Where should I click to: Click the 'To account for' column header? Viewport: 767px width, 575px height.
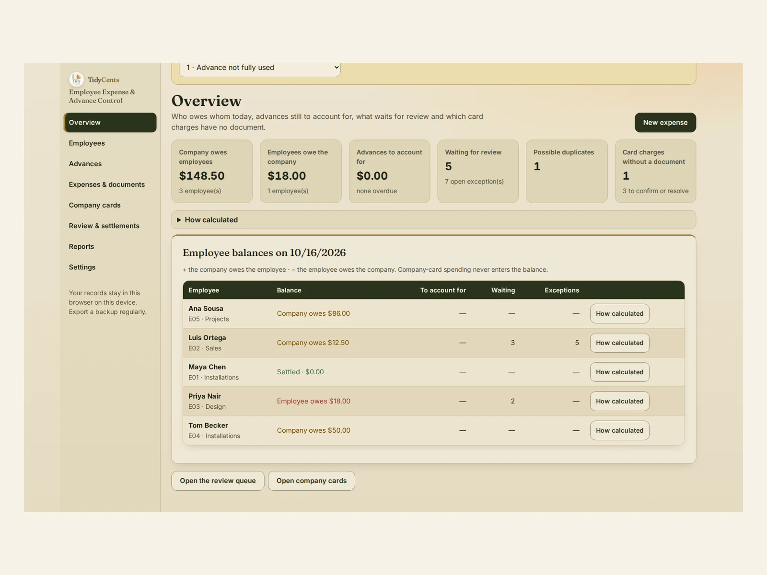(x=443, y=290)
